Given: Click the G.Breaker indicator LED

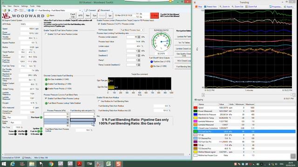Looking at the screenshot, I should coord(41,134).
